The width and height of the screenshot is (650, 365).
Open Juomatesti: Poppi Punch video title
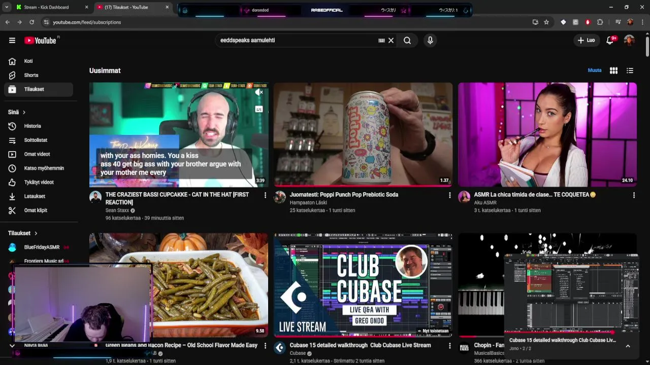point(344,195)
